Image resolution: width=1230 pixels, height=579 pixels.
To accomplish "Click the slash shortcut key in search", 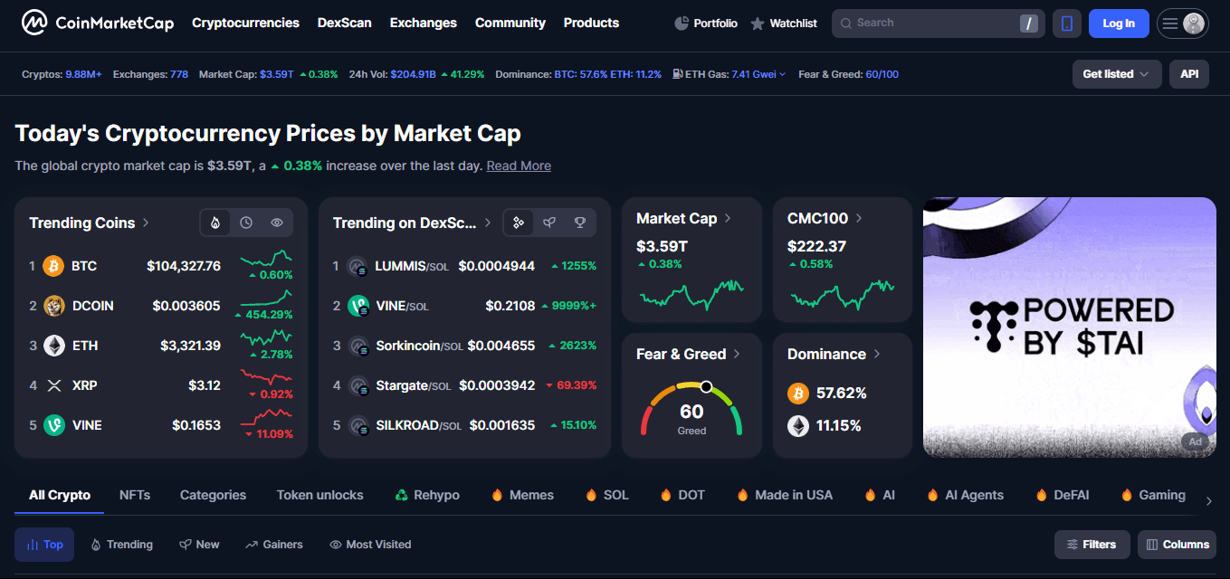I will point(1028,24).
